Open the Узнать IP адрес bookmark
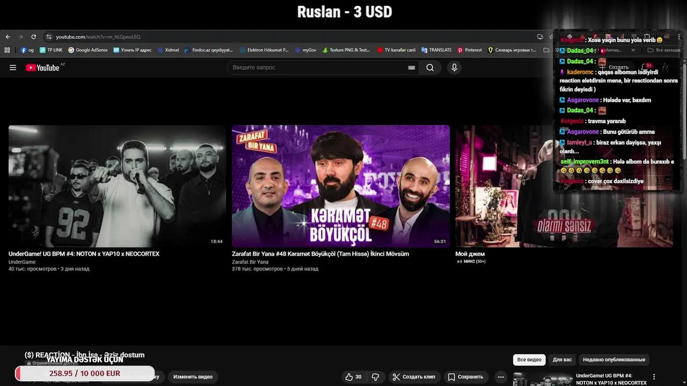 click(x=133, y=50)
